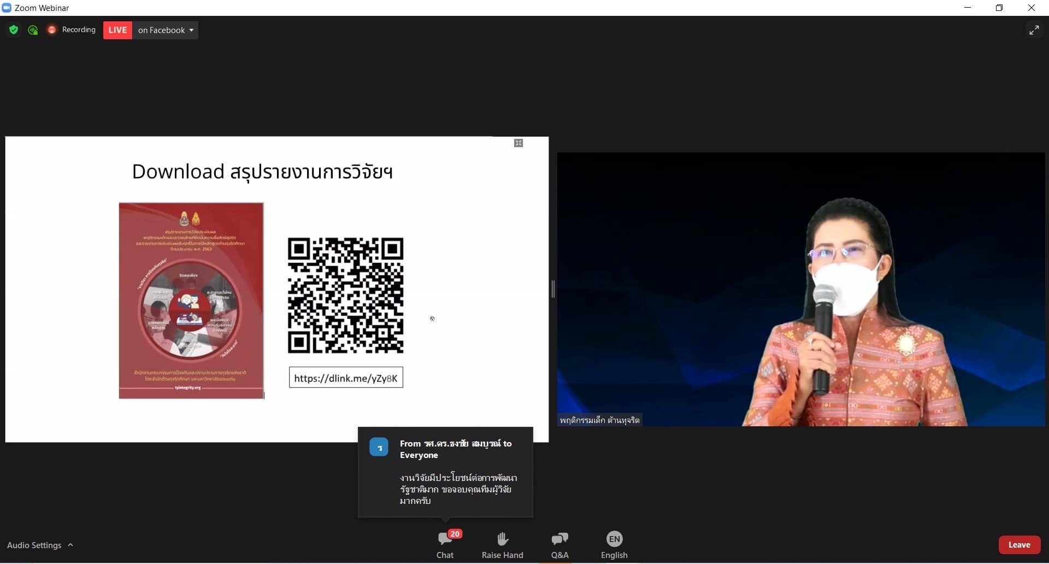Click the sender avatar in chat notification
The image size is (1049, 564).
click(x=379, y=447)
